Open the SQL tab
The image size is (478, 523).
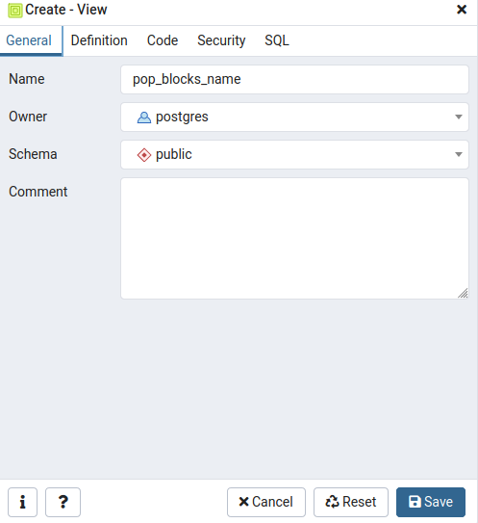(277, 40)
